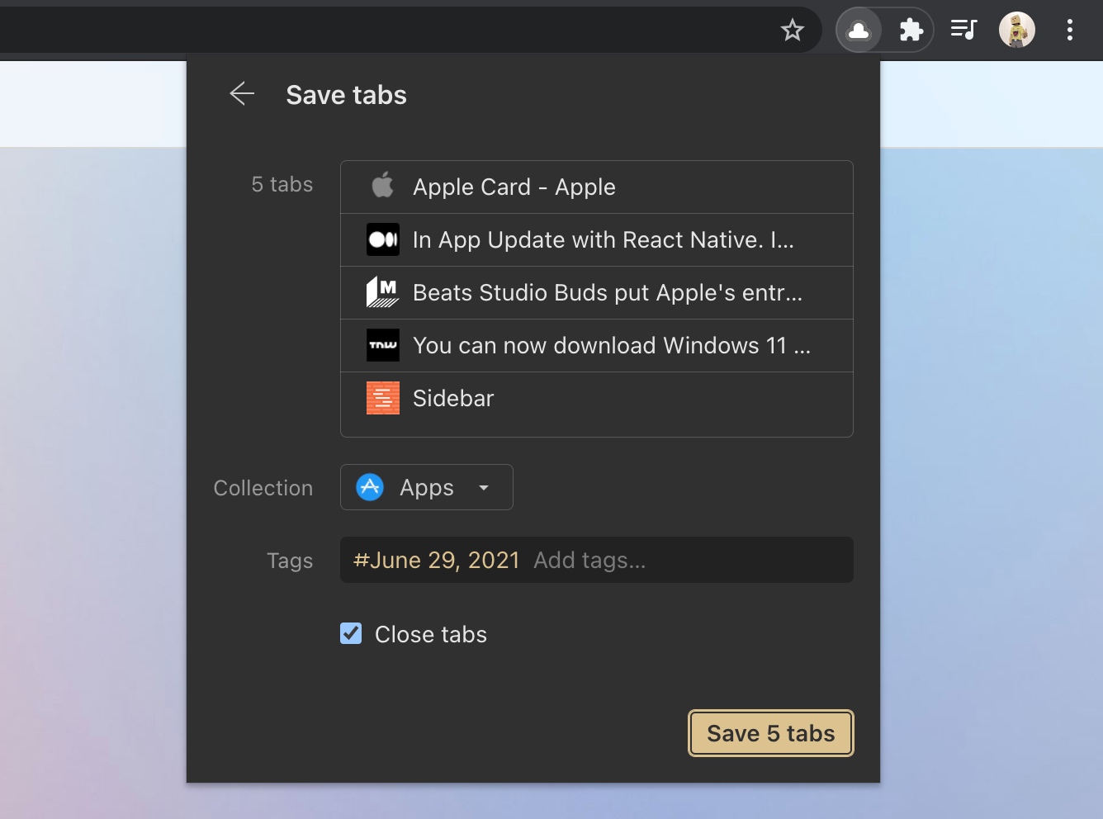Click the #June 29, 2021 tag
Screen dimensions: 1103x819
436,561
